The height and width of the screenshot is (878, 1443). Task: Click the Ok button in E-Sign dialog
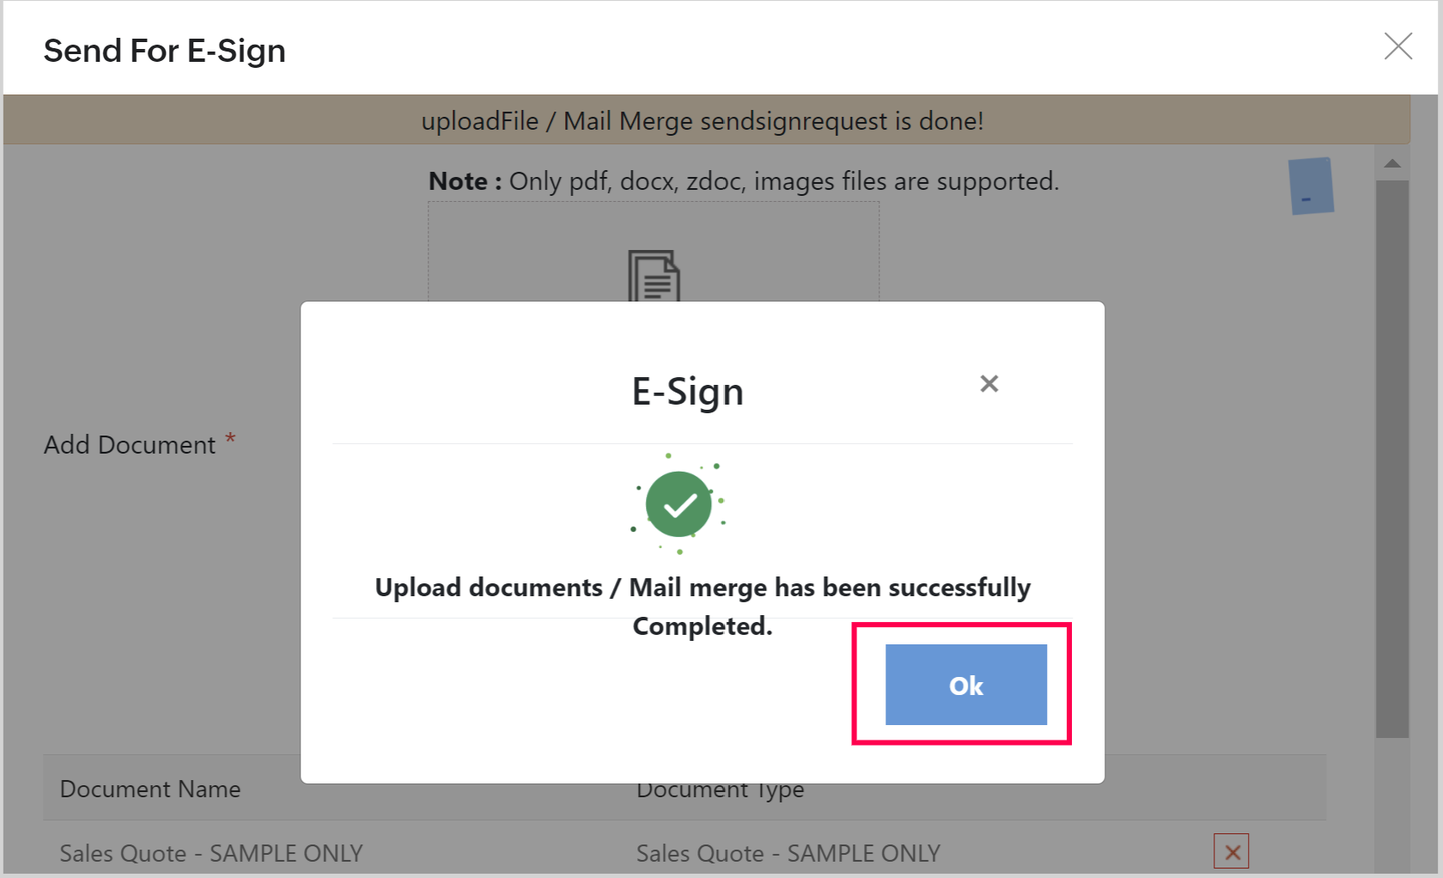[965, 685]
